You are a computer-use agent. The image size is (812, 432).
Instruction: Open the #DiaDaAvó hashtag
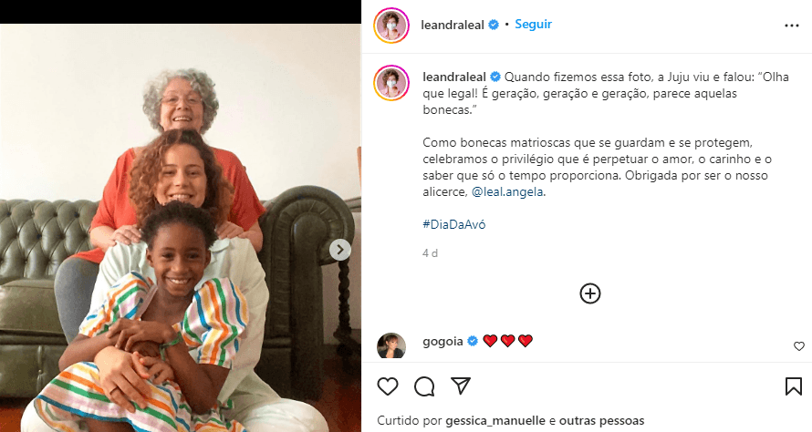pyautogui.click(x=454, y=224)
